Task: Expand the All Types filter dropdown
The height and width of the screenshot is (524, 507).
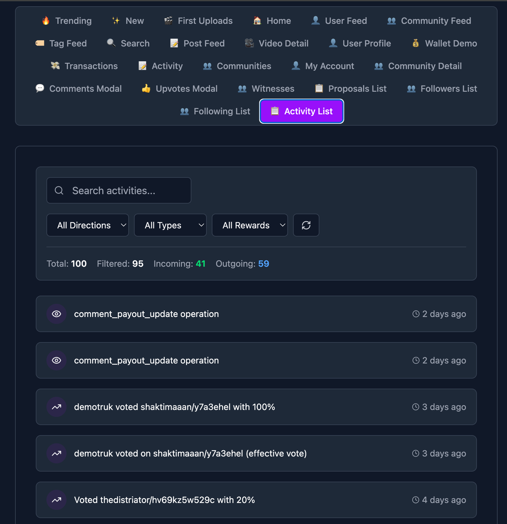Action: [170, 225]
